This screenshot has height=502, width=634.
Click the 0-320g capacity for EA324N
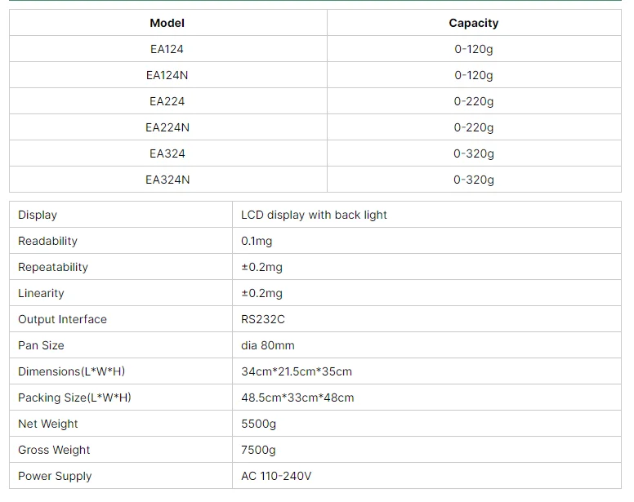click(x=474, y=180)
